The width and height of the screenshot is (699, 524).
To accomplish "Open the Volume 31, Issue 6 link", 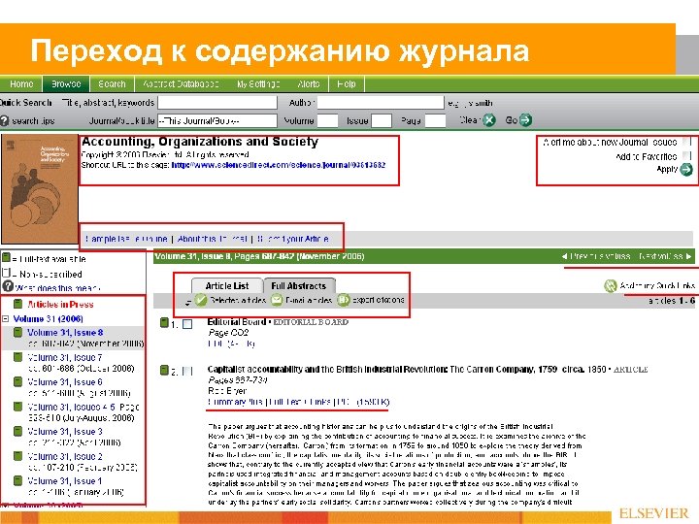I will [65, 382].
